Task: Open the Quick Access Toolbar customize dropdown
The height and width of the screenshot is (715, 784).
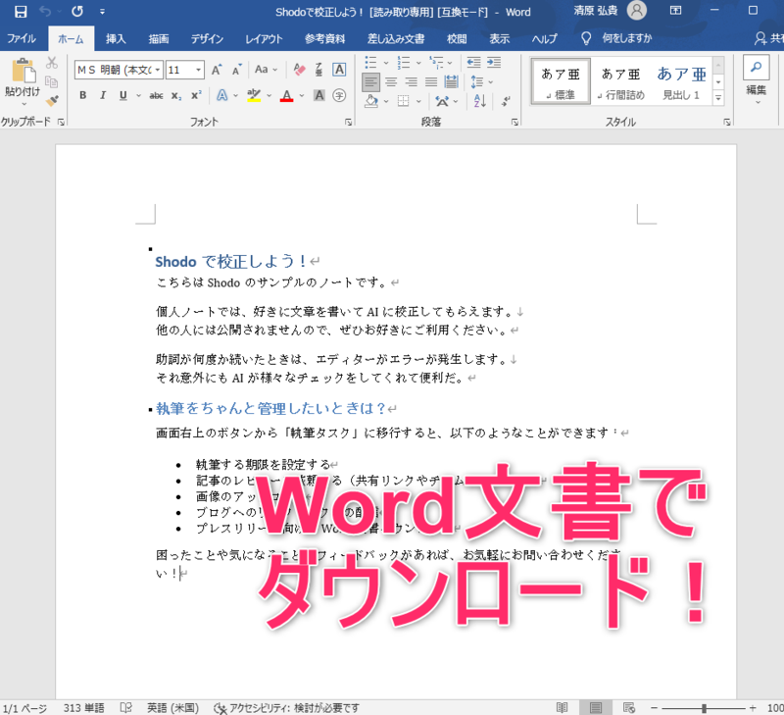Action: pos(102,12)
